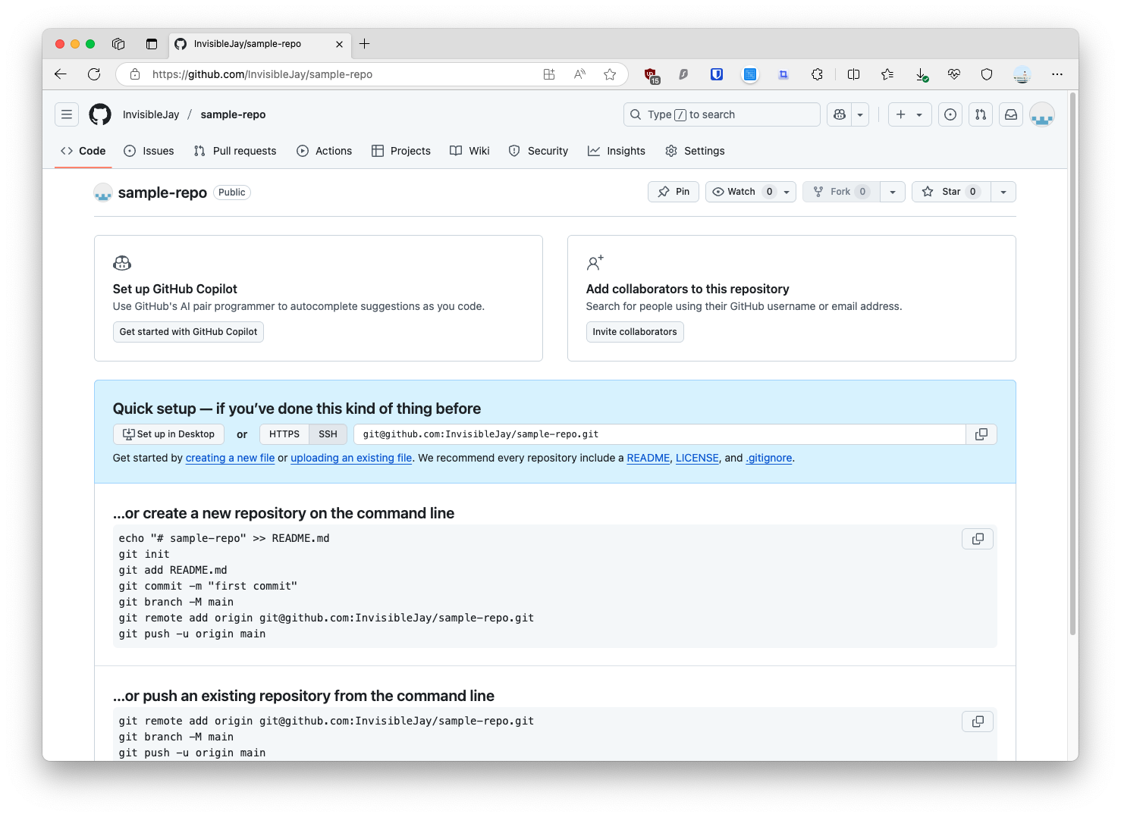Pin the sample-repo repository
This screenshot has width=1121, height=817.
[673, 192]
